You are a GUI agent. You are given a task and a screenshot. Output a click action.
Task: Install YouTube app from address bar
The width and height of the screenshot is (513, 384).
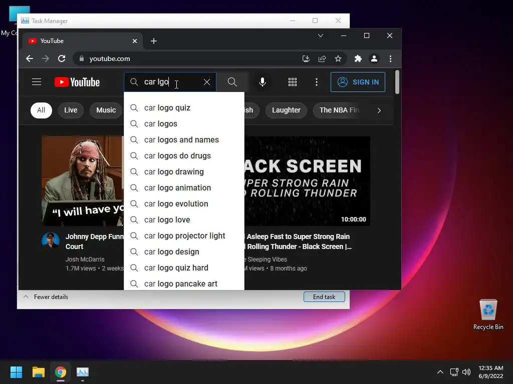[306, 59]
